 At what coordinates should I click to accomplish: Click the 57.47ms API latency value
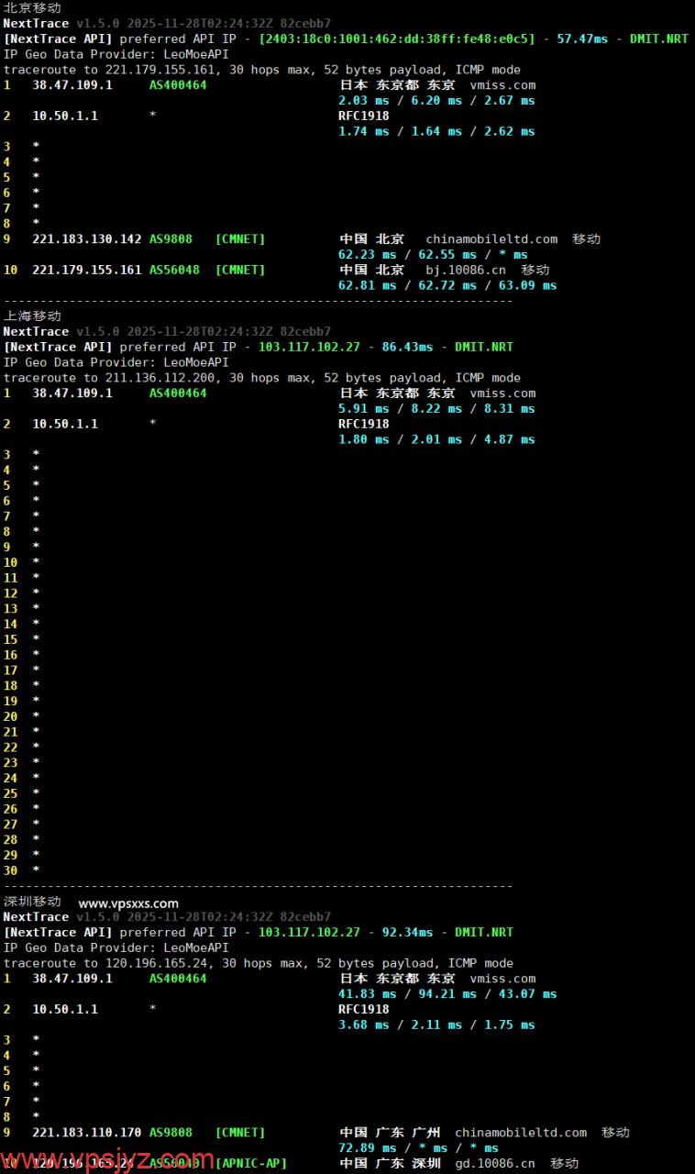(x=582, y=39)
